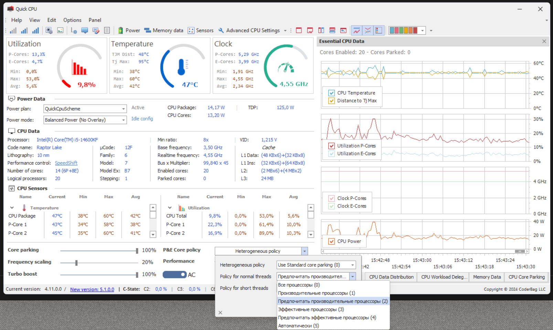553x330 pixels.
Task: Click the window with back arrow icon
Action: (343, 31)
